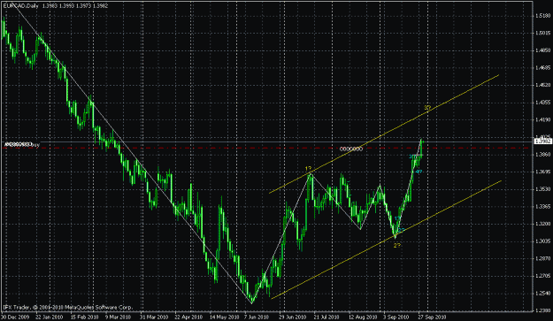Click the 22 Jan 2010 date label
Screen dimensions: 553x321
pyautogui.click(x=49, y=317)
